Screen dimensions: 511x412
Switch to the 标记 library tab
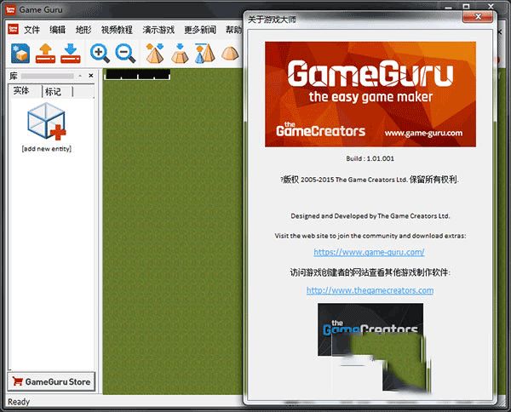pos(54,92)
